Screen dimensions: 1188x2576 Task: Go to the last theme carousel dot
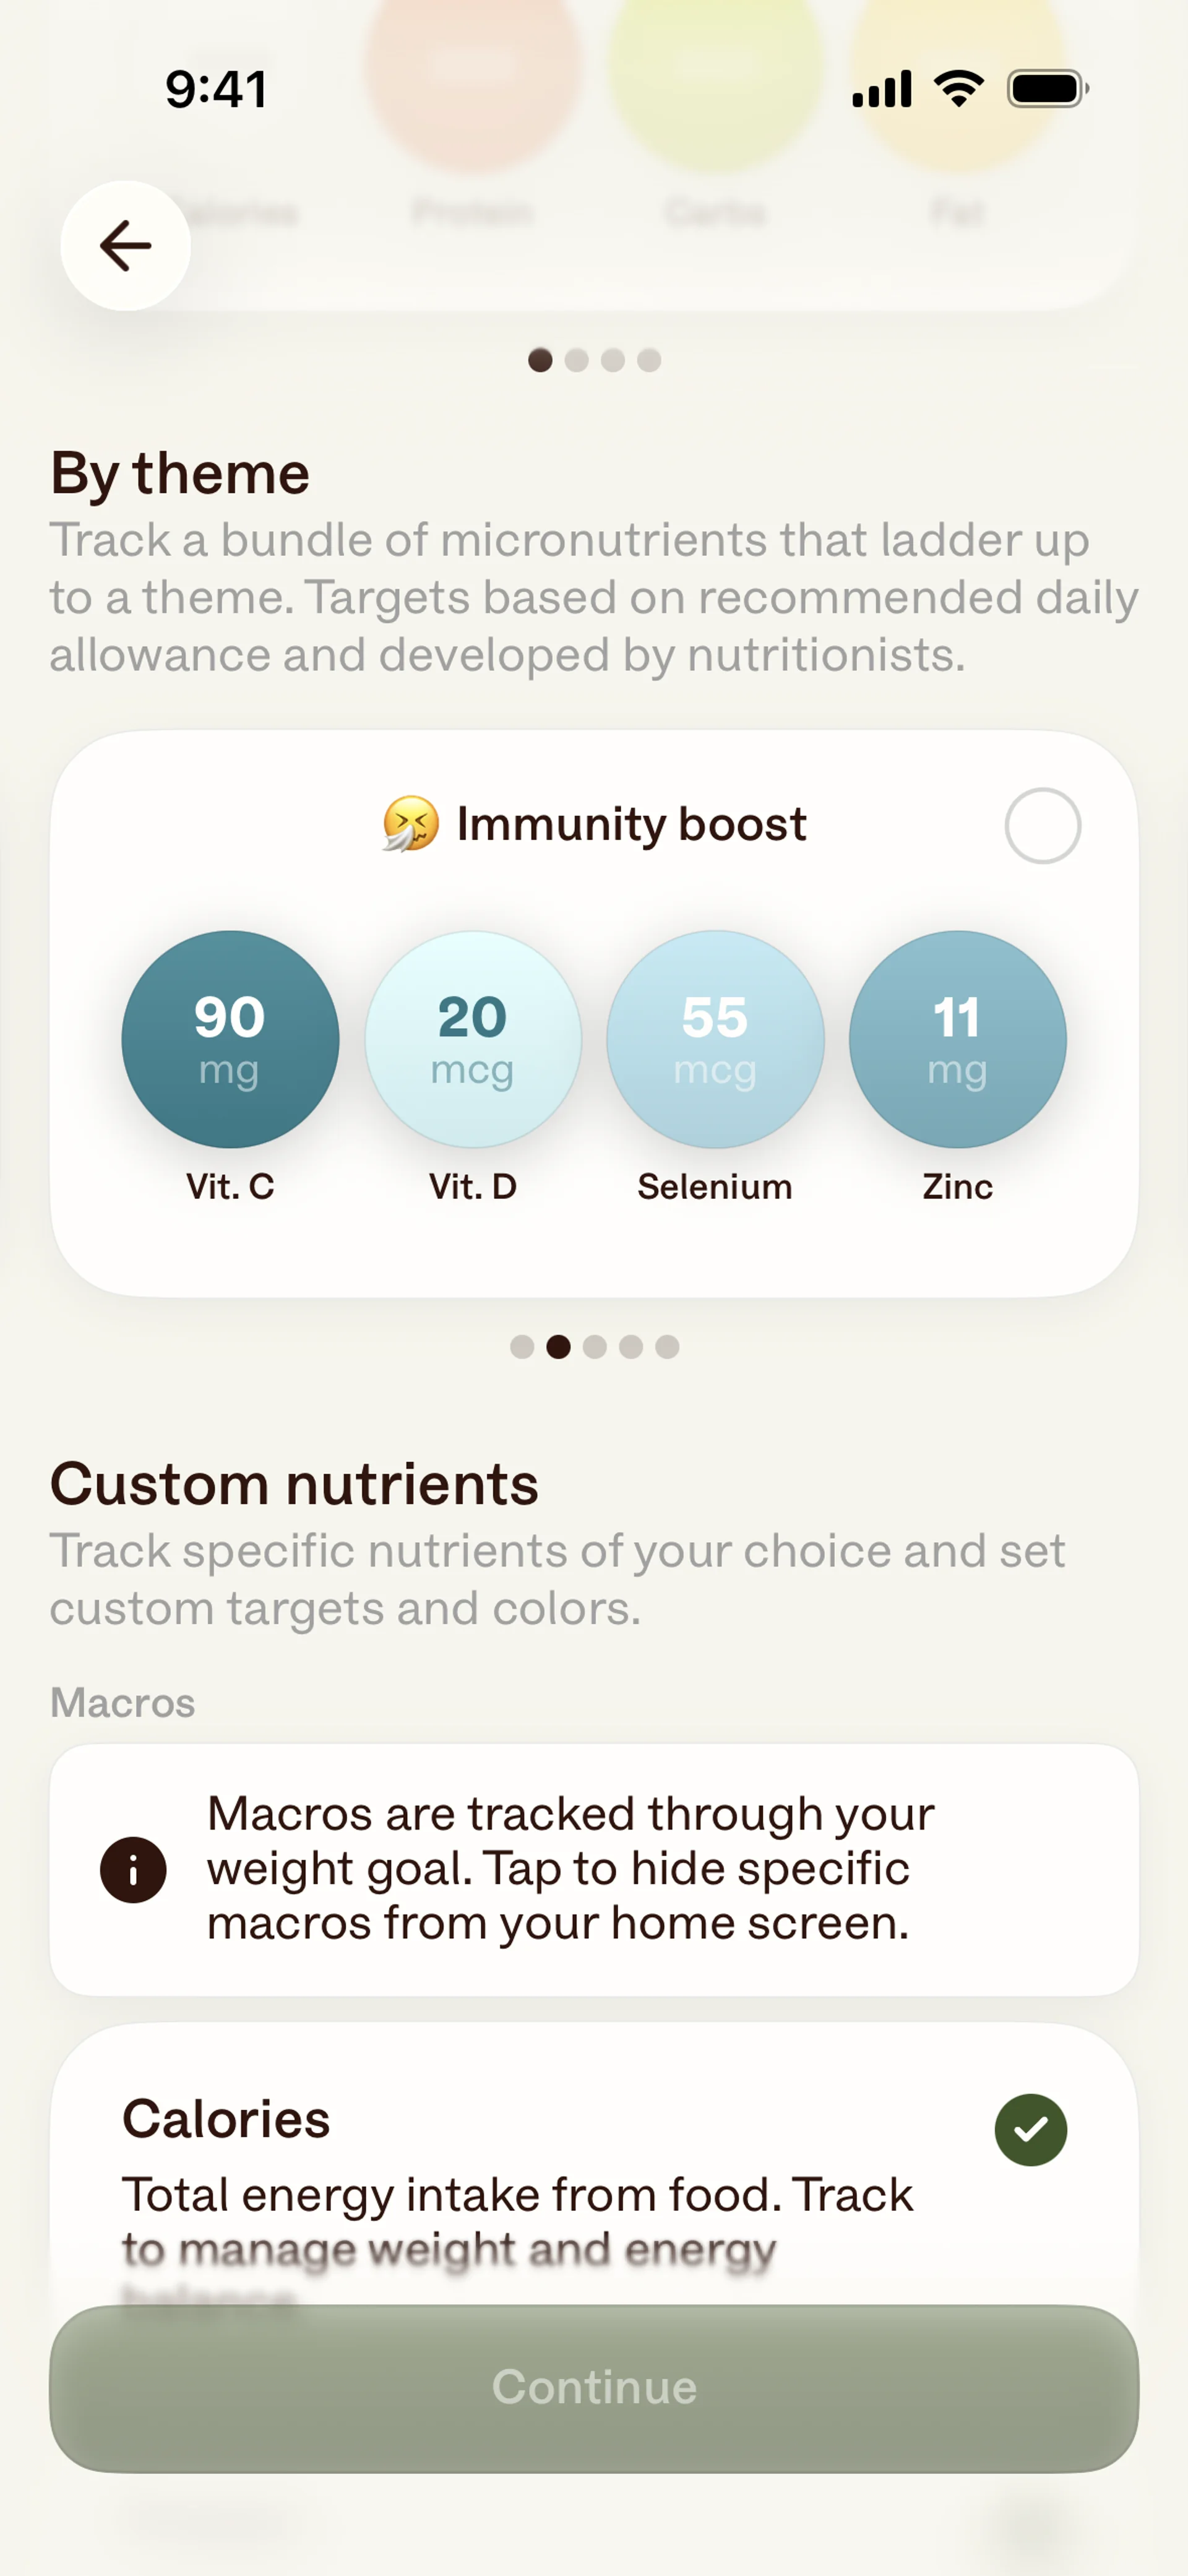pyautogui.click(x=667, y=1347)
